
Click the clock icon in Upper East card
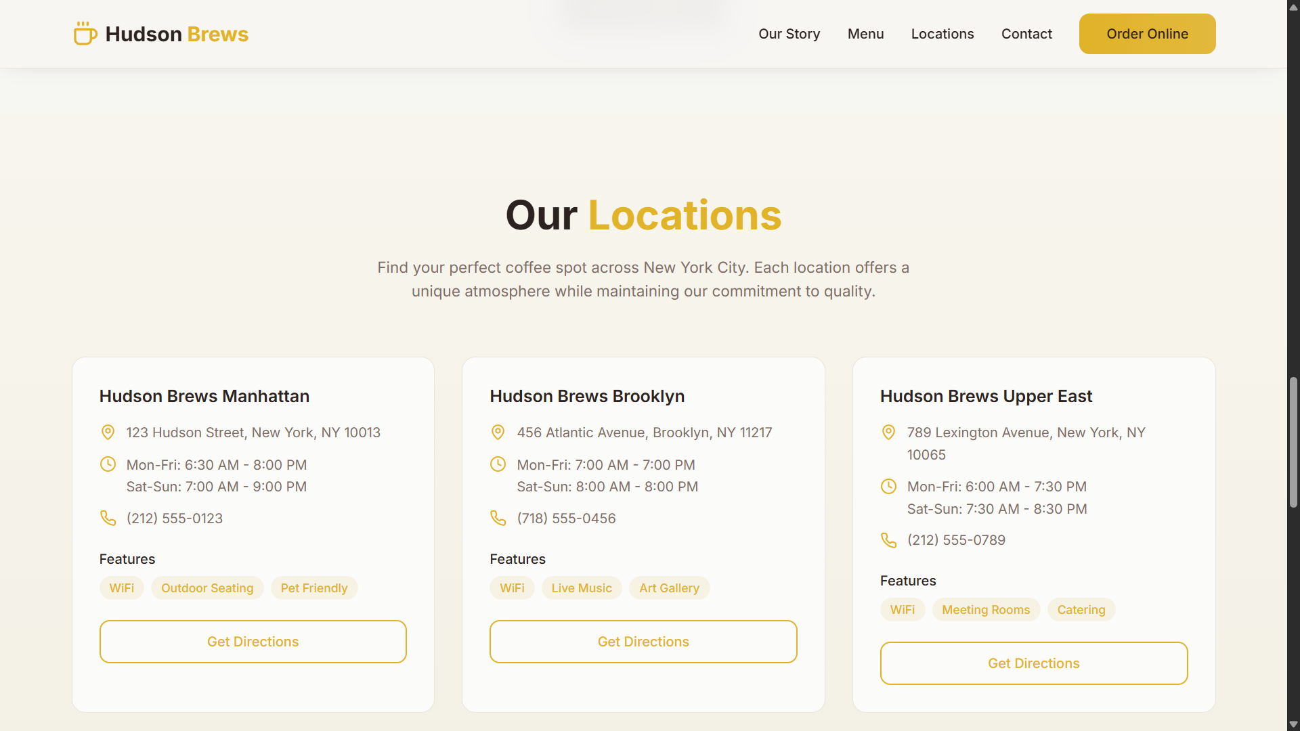[x=888, y=486]
